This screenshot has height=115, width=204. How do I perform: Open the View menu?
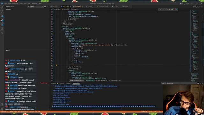[x=21, y=4]
